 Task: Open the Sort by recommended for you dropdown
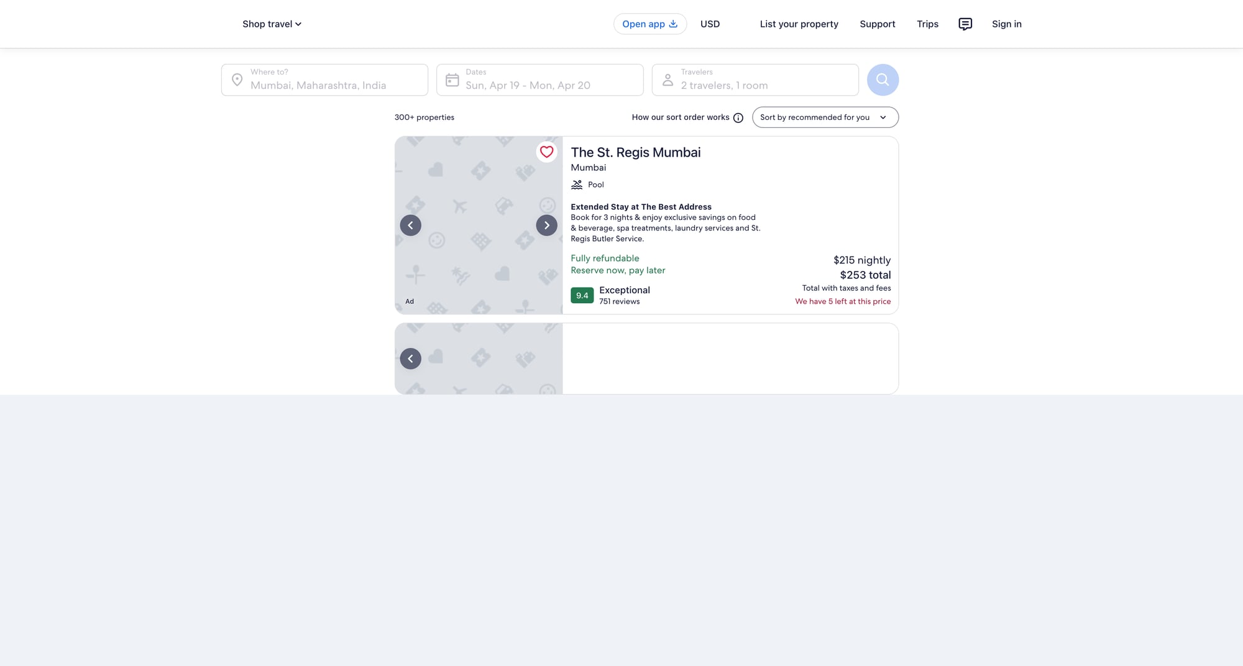pos(825,117)
